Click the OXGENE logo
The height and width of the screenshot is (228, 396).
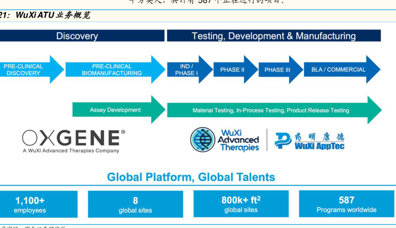point(73,138)
